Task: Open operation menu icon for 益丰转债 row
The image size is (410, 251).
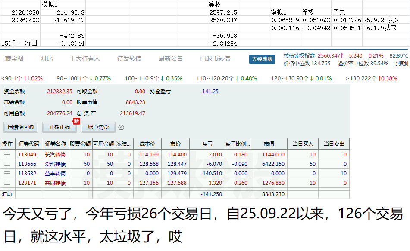Action: tap(7, 174)
